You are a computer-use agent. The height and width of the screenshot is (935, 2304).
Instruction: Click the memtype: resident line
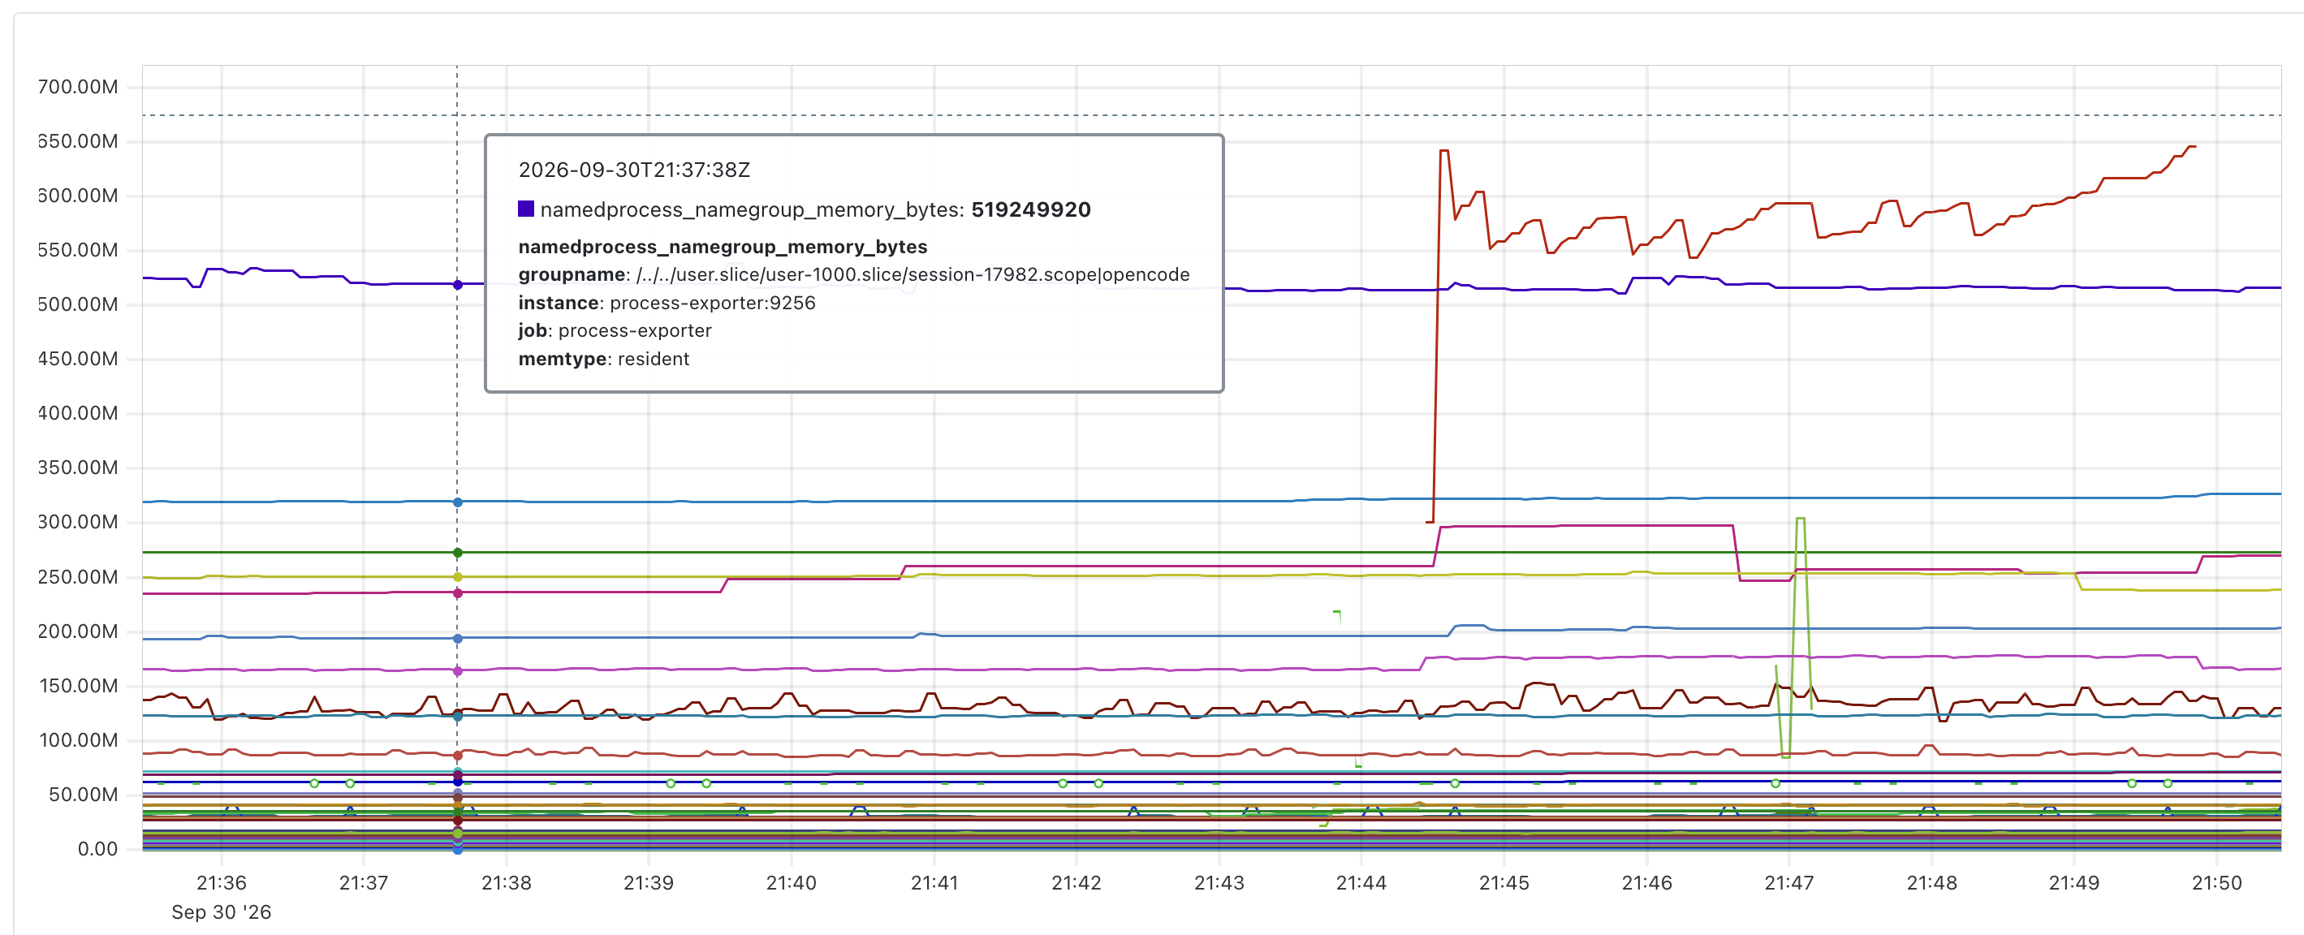tap(604, 359)
